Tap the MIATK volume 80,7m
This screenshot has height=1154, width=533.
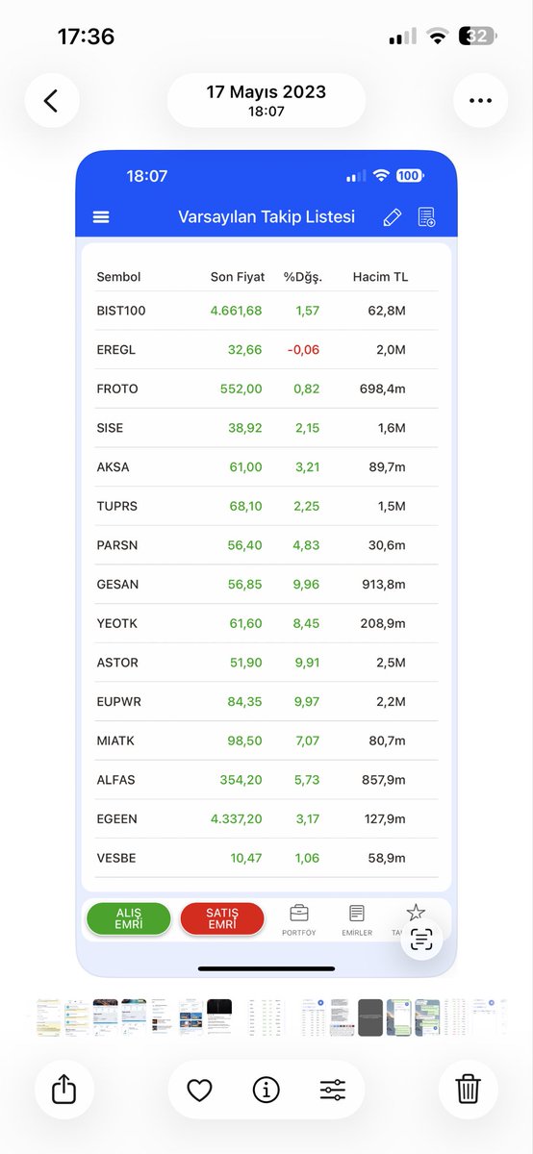coord(387,740)
